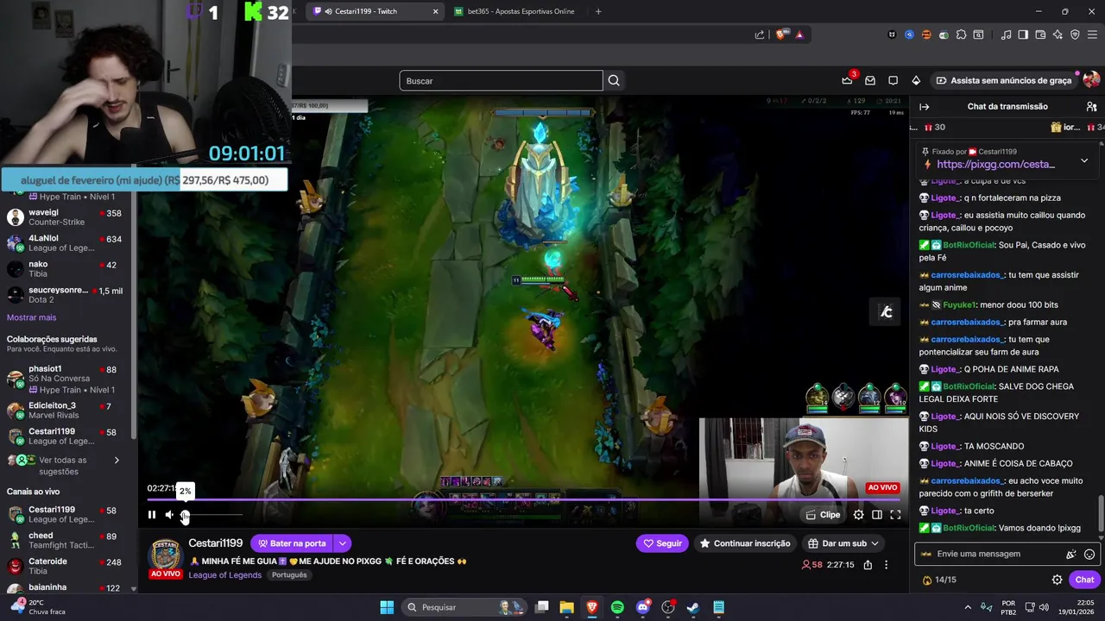Click Continuar inscrição button
Viewport: 1105px width, 621px height.
point(745,543)
